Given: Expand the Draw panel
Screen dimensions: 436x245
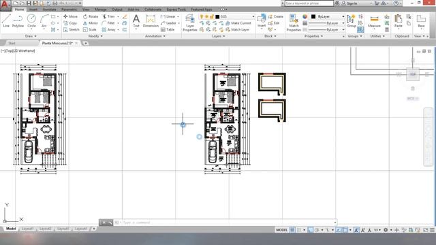Looking at the screenshot, I should coord(31,36).
